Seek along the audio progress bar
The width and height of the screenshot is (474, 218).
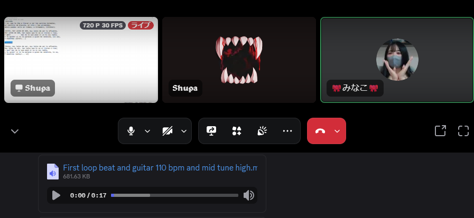(x=174, y=195)
